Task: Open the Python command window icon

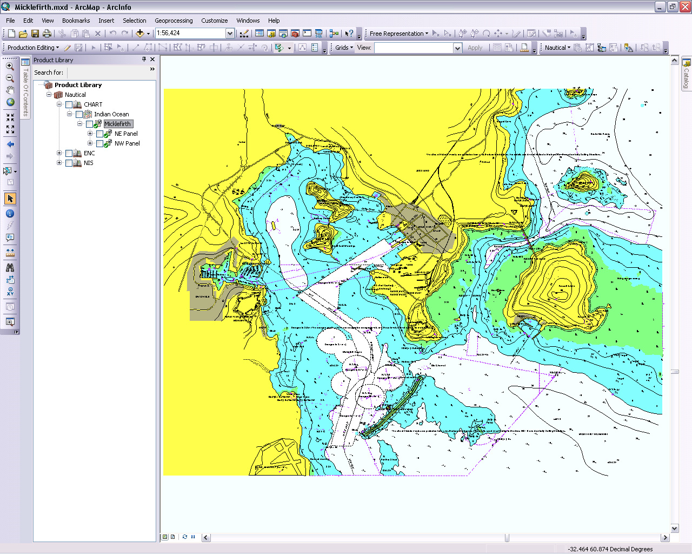Action: pos(307,34)
